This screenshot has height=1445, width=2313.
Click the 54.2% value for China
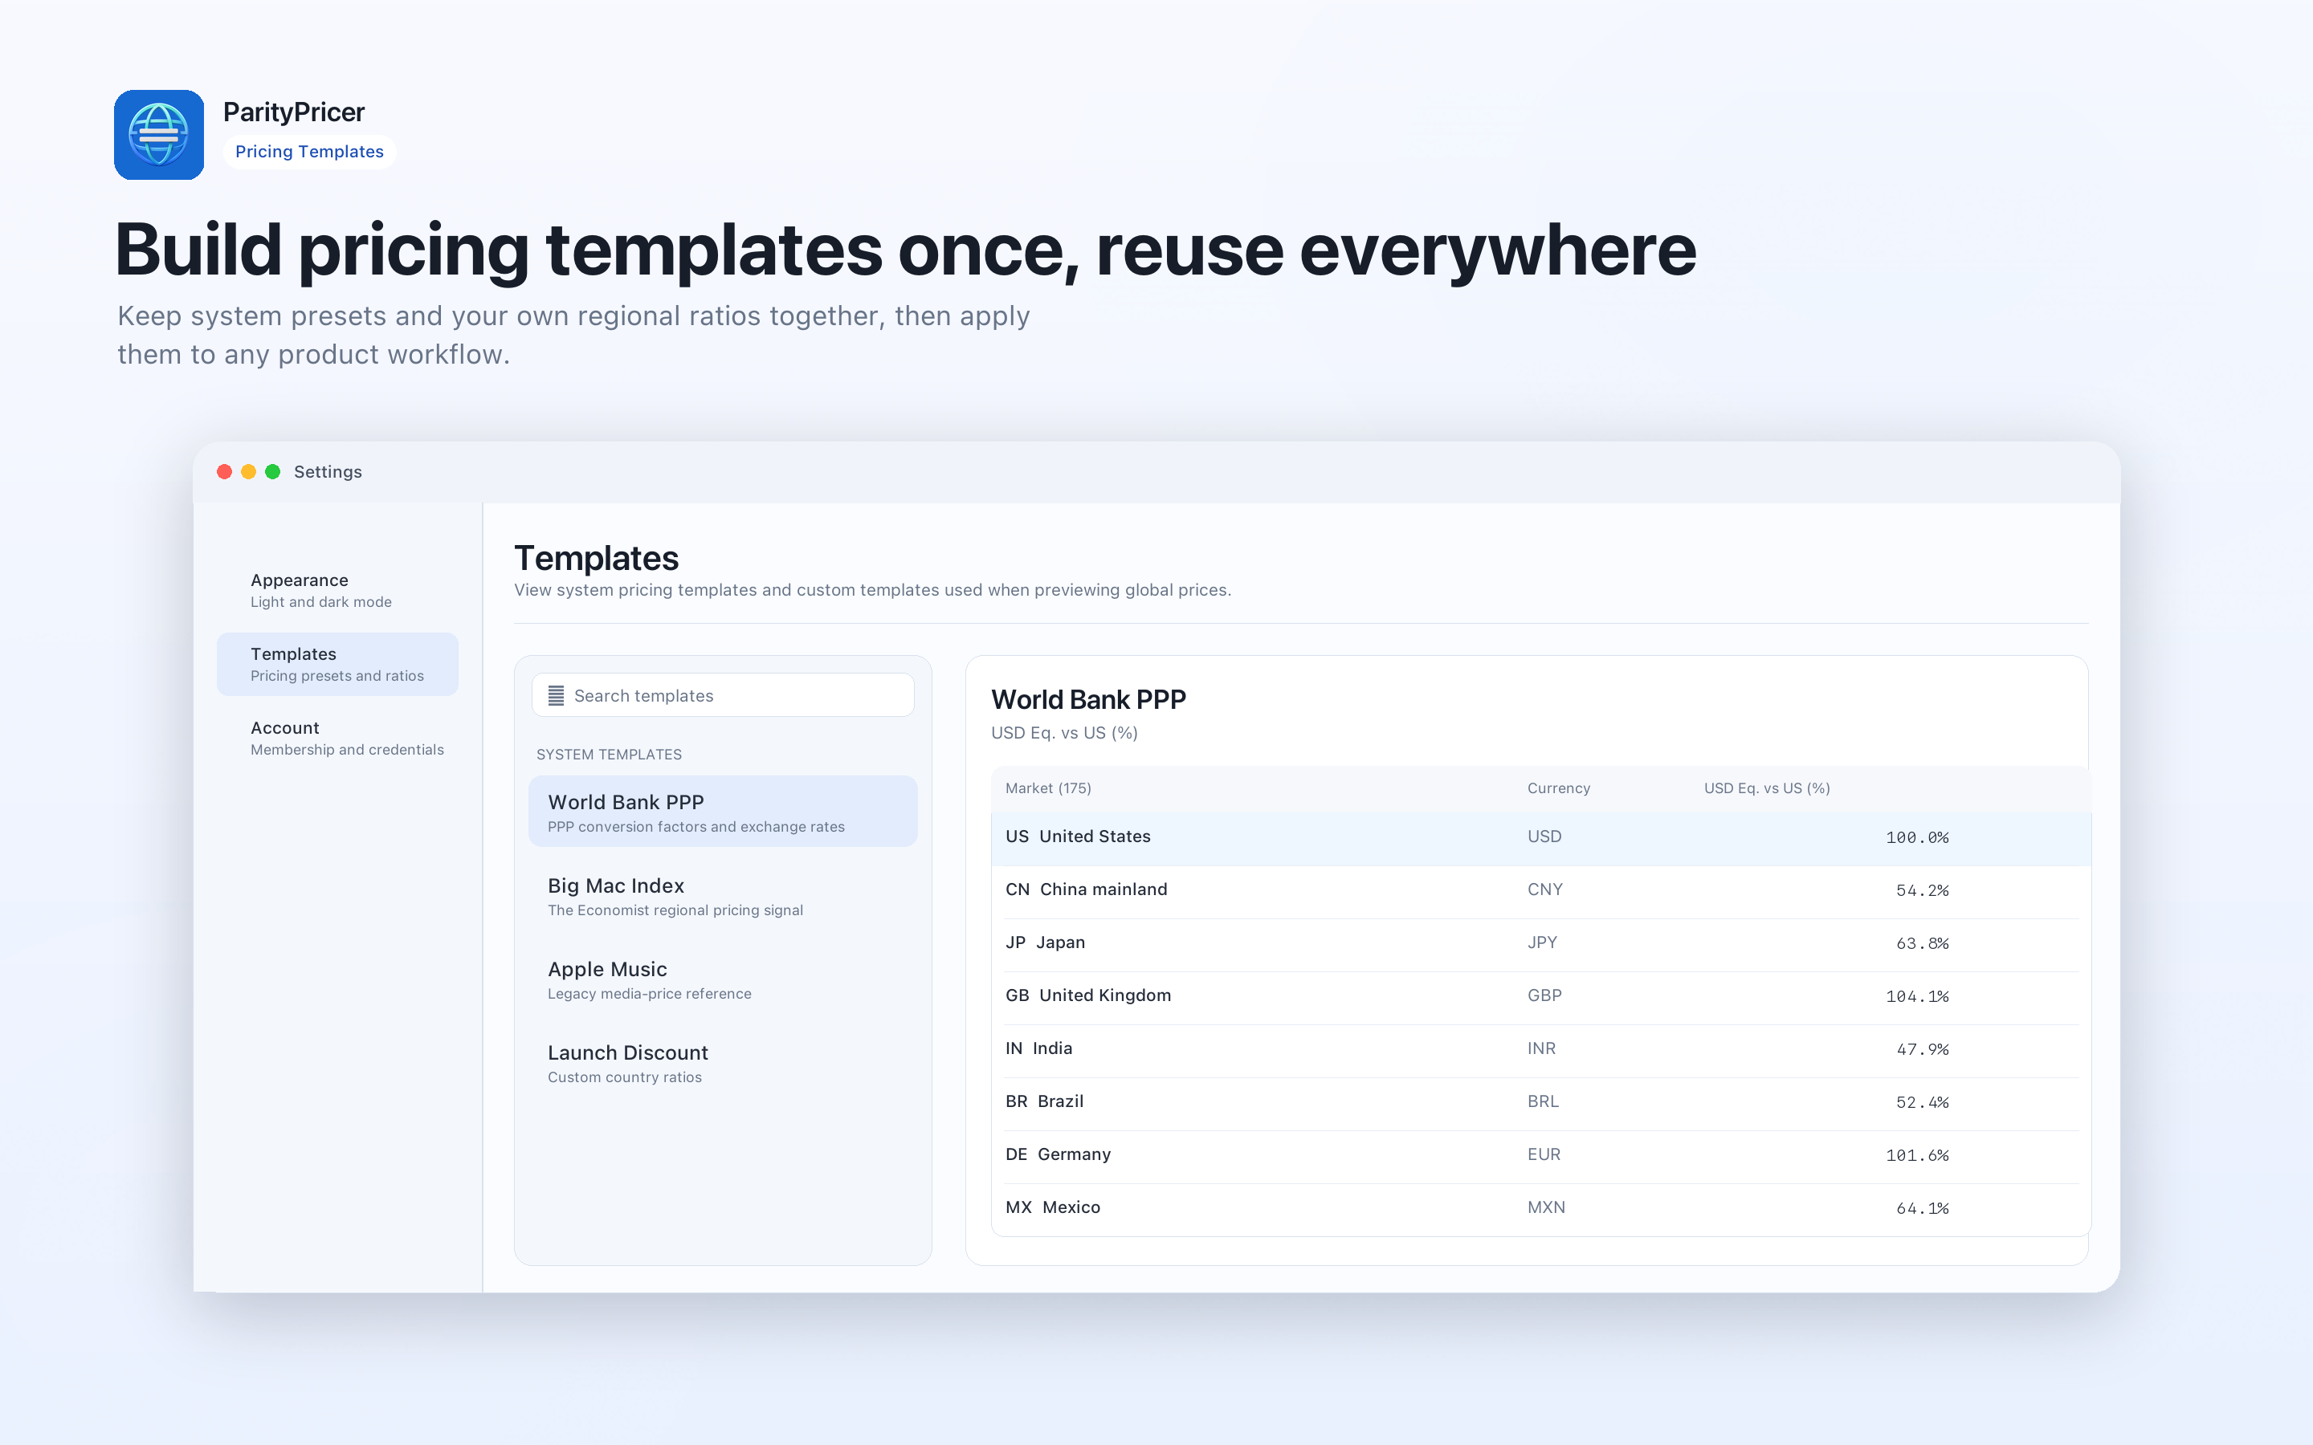[x=1921, y=891]
